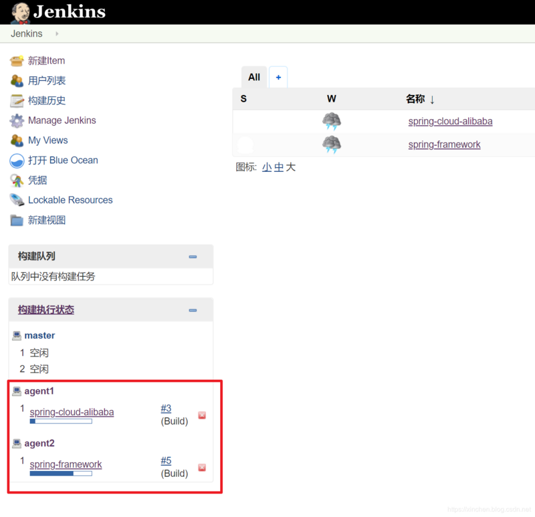
Task: Open Manage Jenkins settings
Action: [x=60, y=120]
